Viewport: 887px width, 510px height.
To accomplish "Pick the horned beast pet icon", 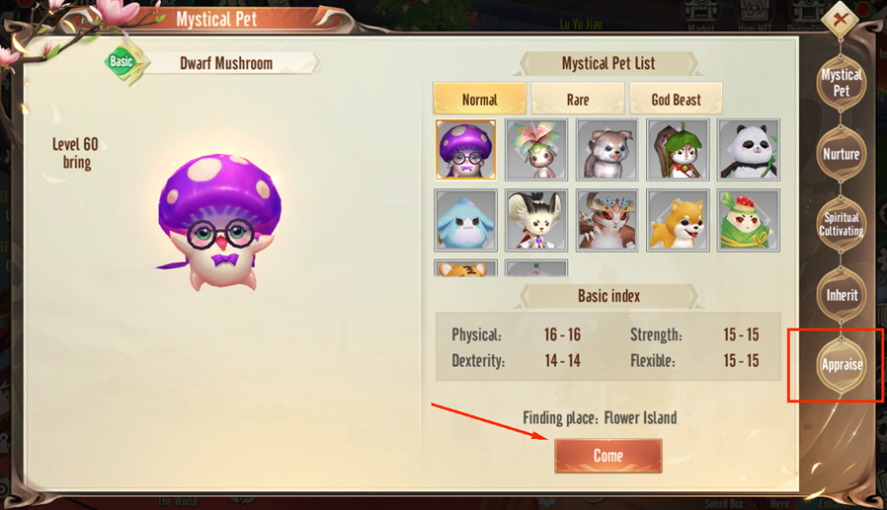I will [607, 220].
